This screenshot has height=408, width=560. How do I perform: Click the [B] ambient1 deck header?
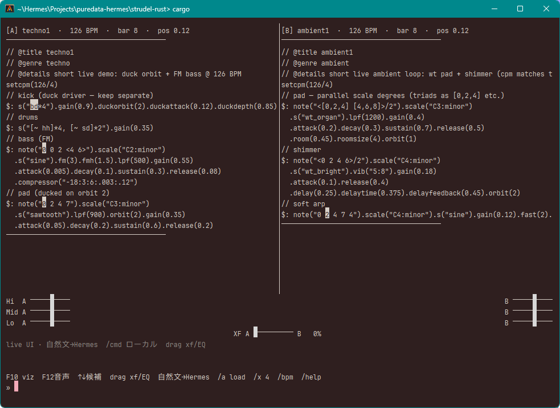click(x=305, y=31)
